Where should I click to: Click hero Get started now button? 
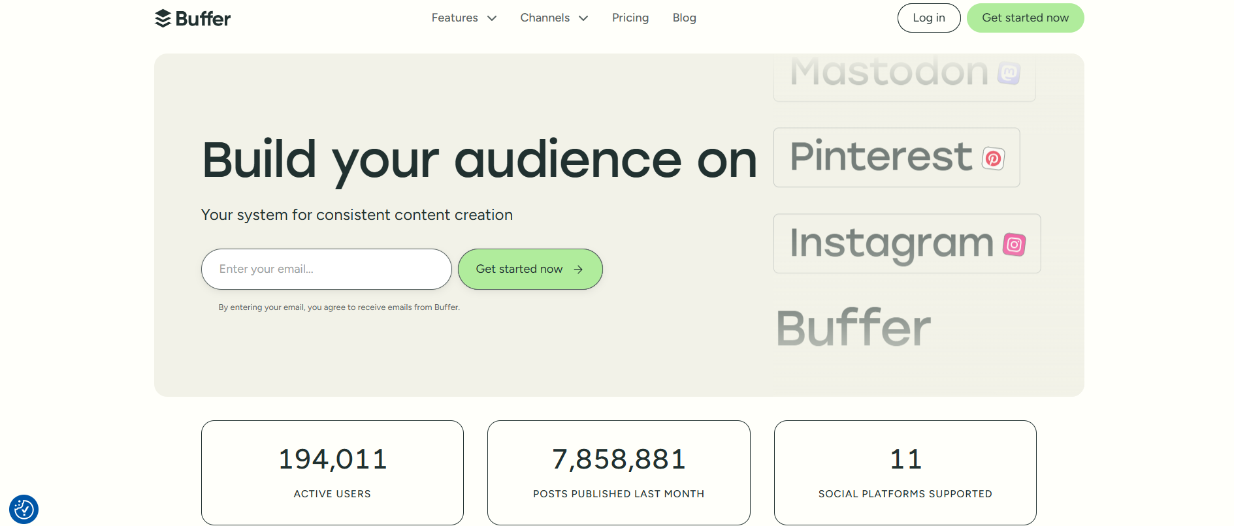pos(530,269)
